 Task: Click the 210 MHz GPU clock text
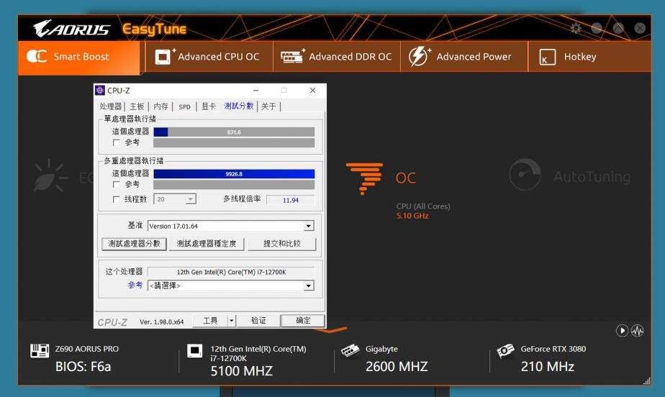[x=548, y=367]
